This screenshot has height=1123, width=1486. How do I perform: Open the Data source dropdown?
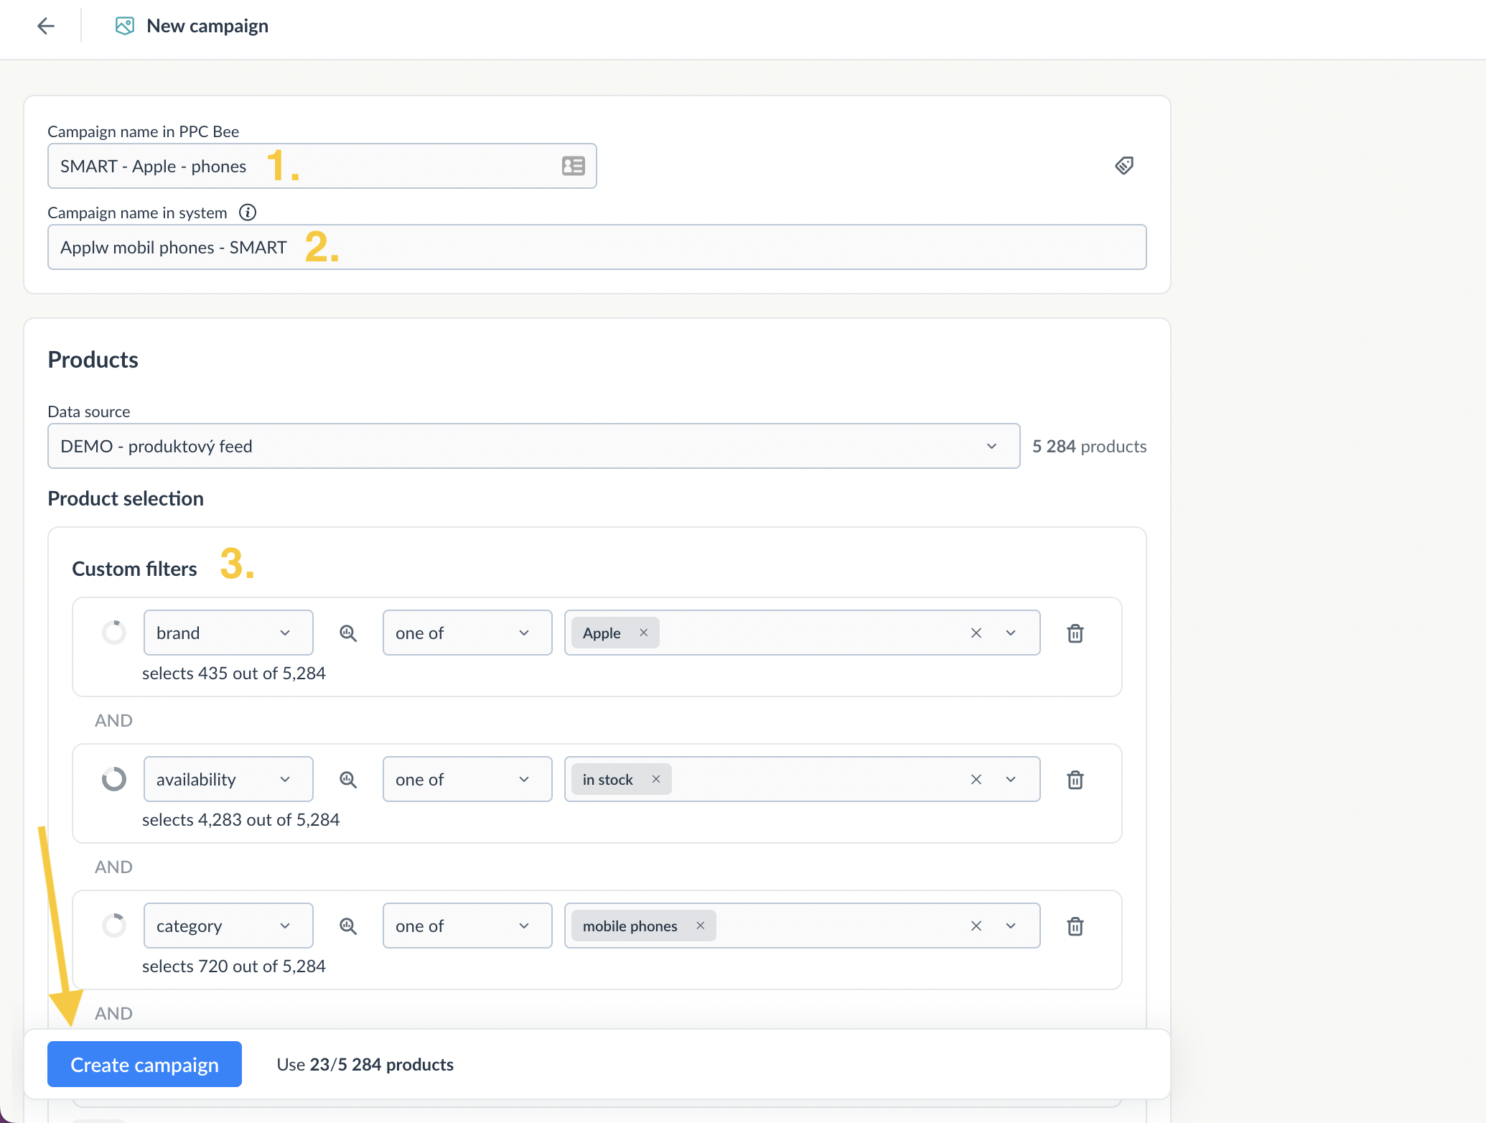tap(533, 446)
